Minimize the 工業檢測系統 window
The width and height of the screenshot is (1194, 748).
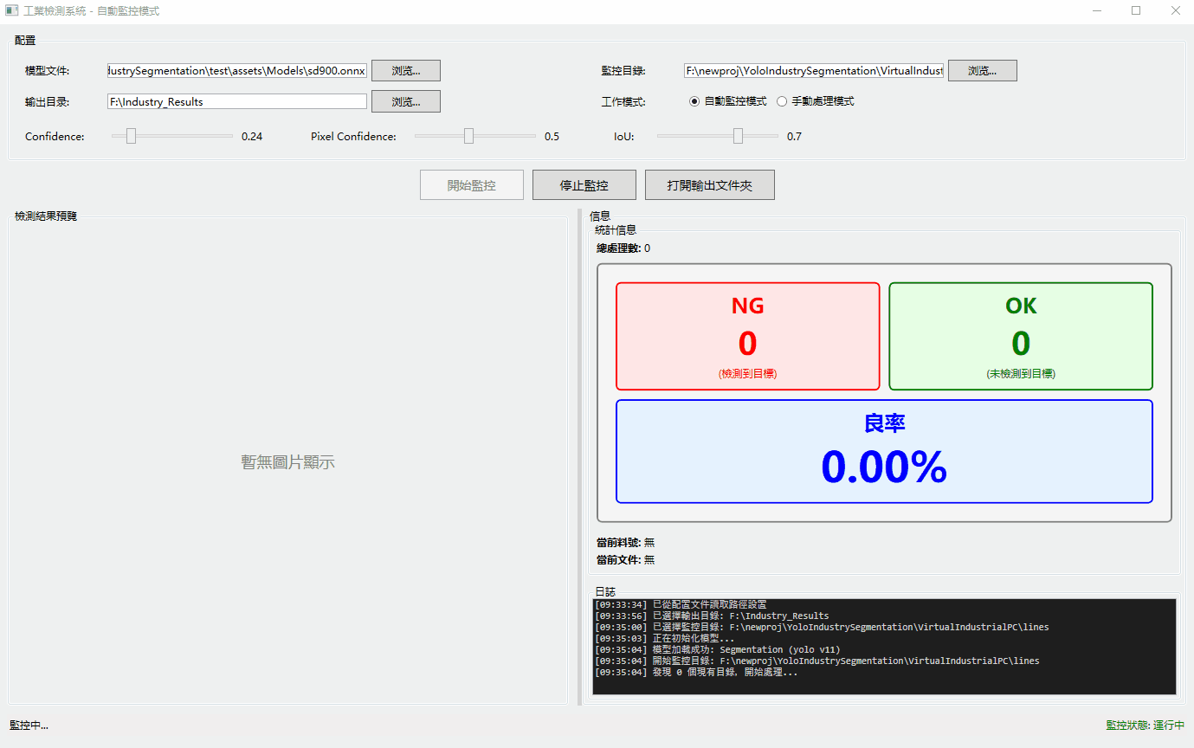[x=1097, y=11]
